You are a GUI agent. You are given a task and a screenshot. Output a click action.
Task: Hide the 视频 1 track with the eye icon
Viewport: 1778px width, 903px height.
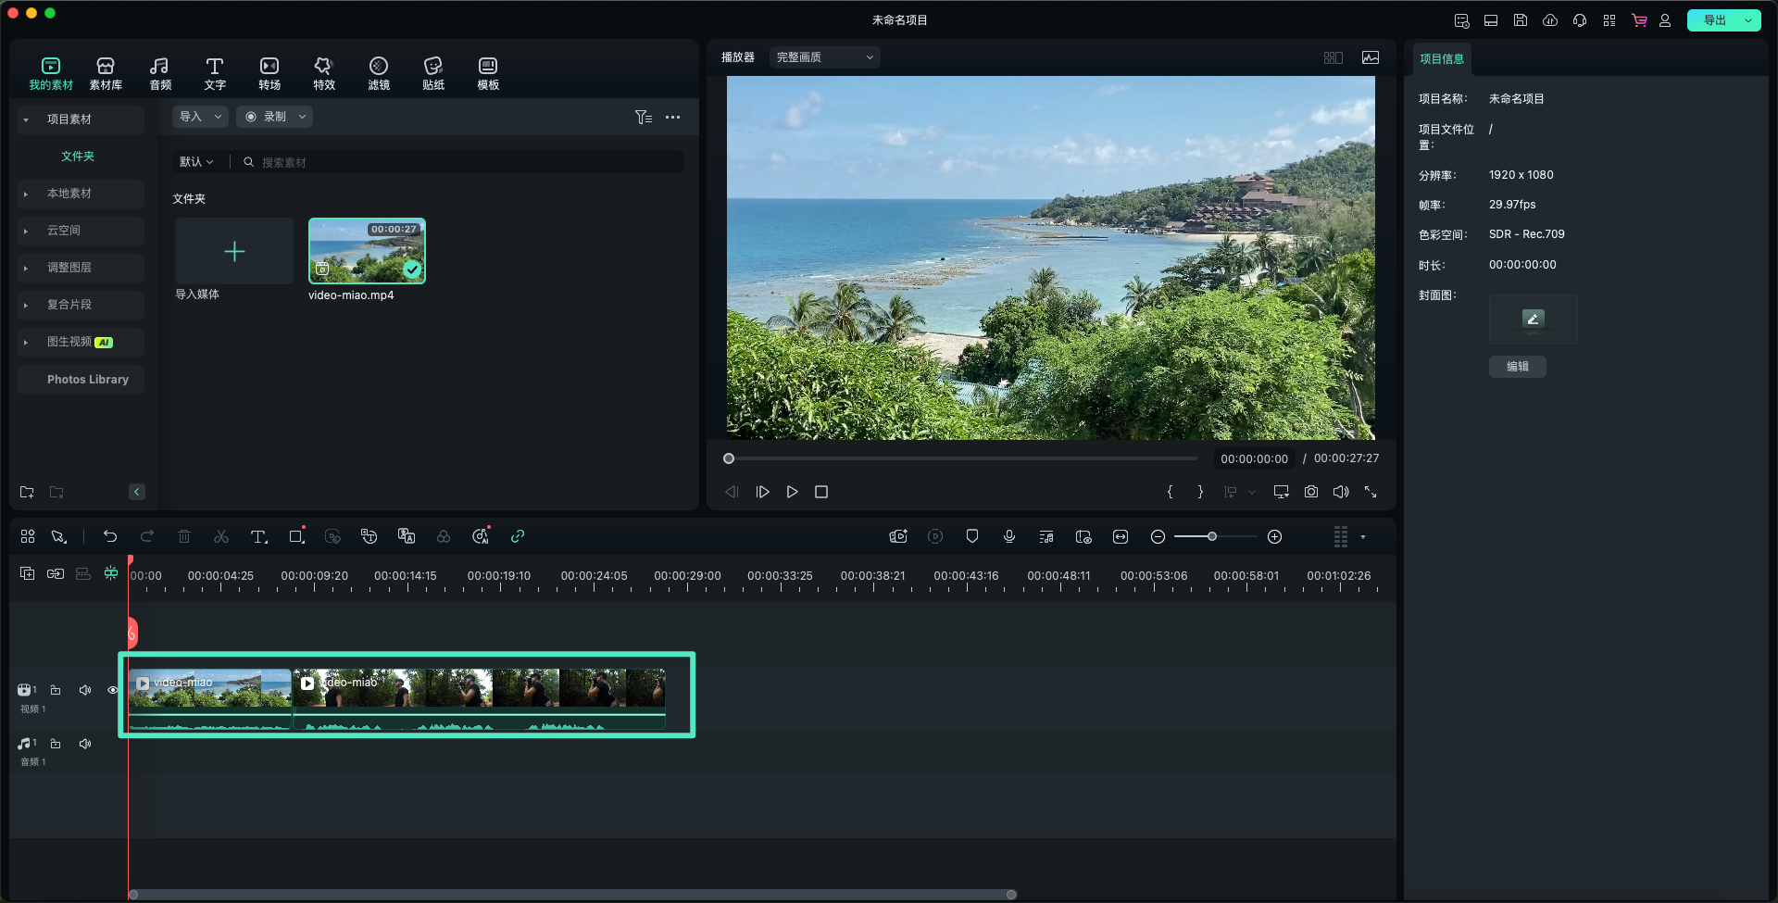[113, 690]
